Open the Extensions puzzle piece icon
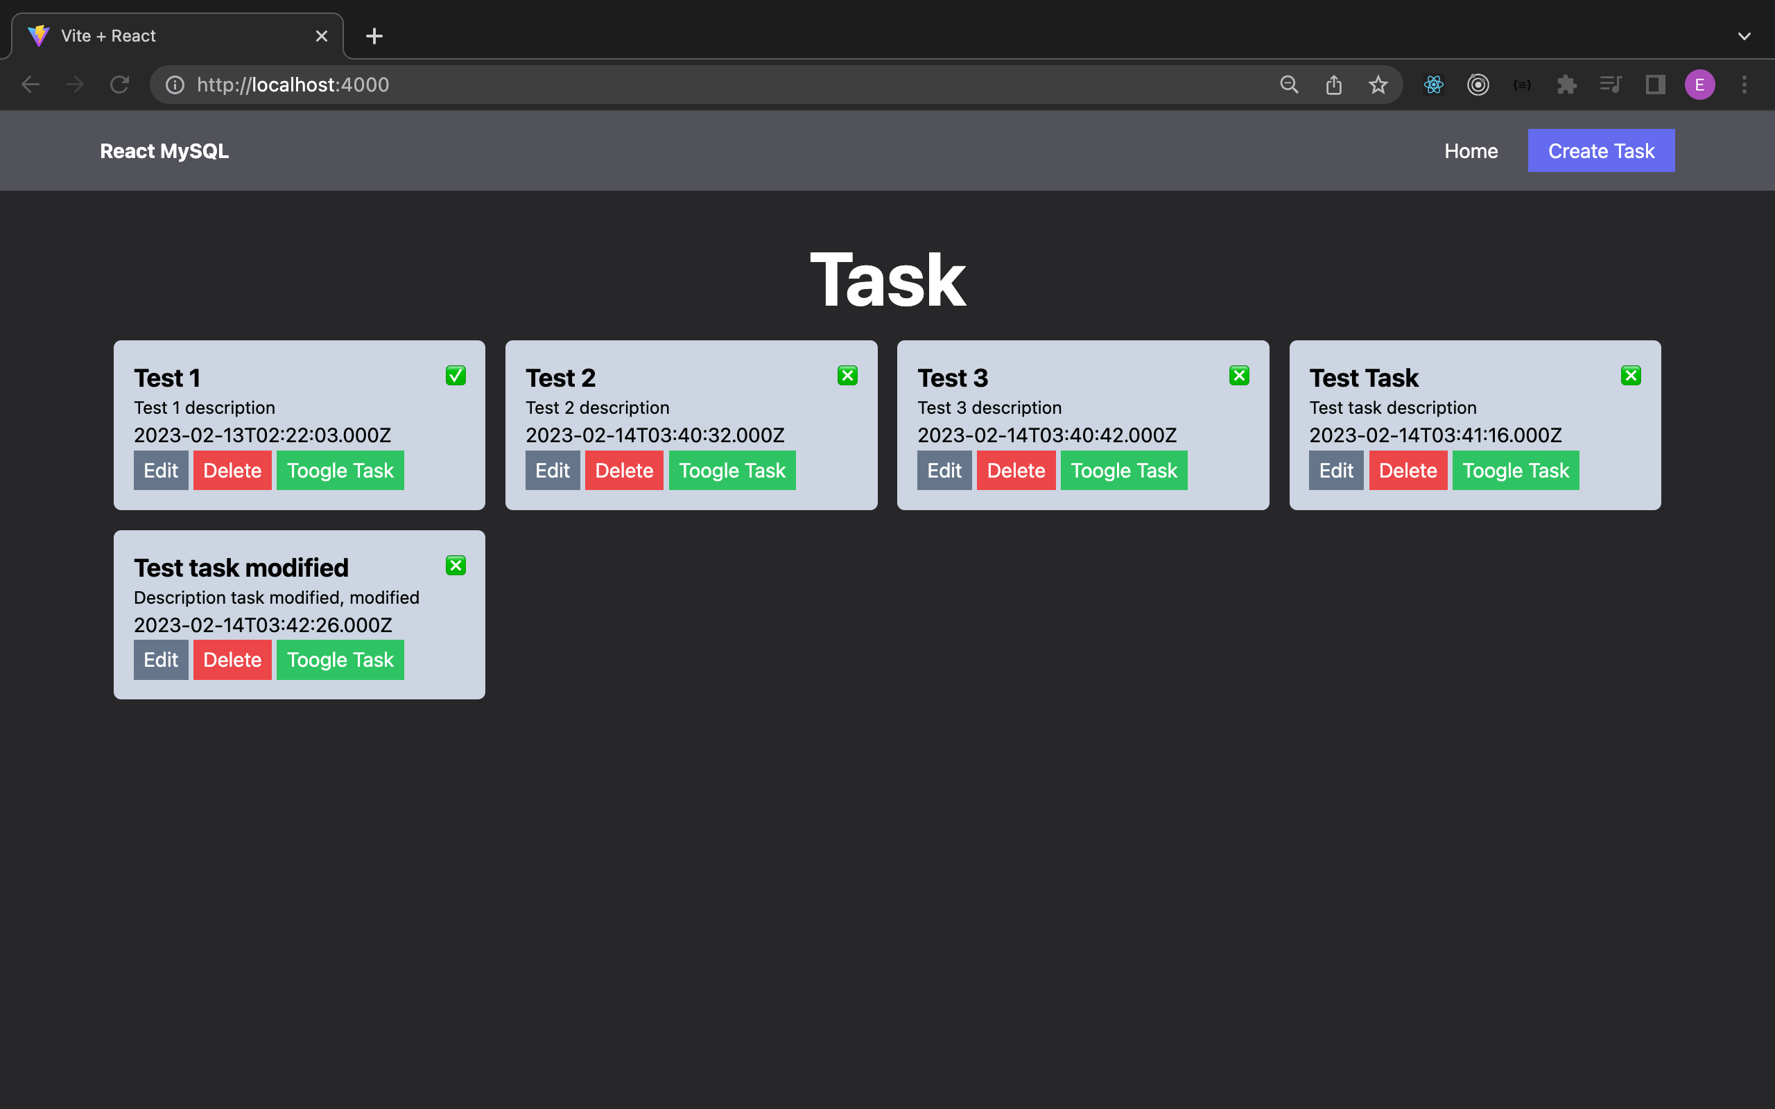 1566,85
